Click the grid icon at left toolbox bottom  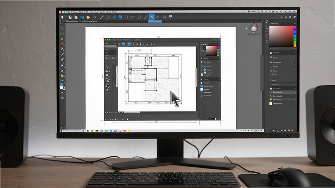pos(62,98)
